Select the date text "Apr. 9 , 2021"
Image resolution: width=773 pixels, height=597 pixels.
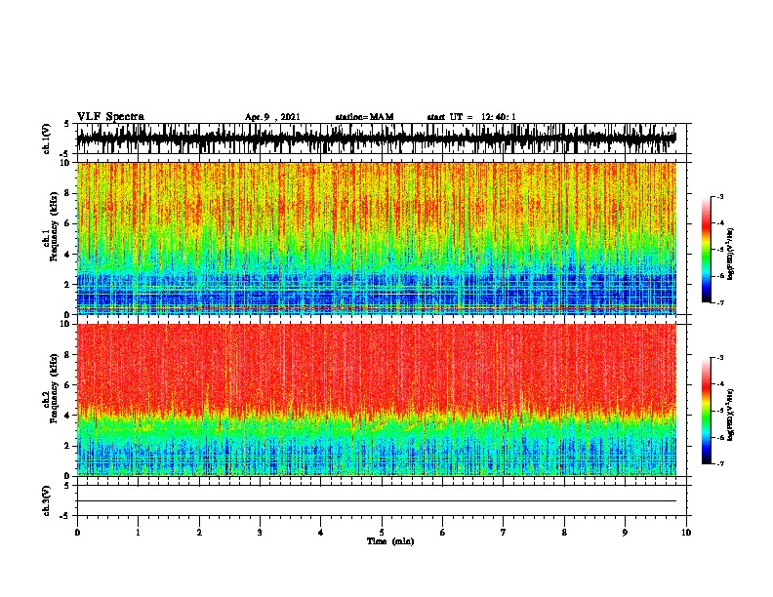[x=272, y=117]
